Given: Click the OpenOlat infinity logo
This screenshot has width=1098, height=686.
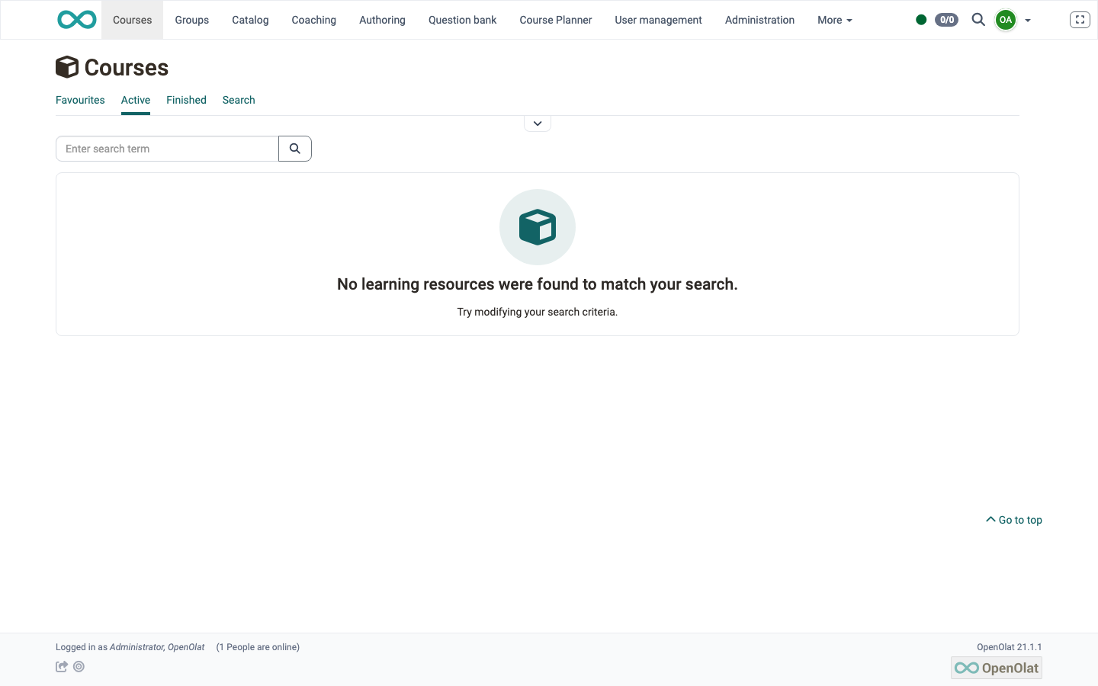Looking at the screenshot, I should [77, 20].
